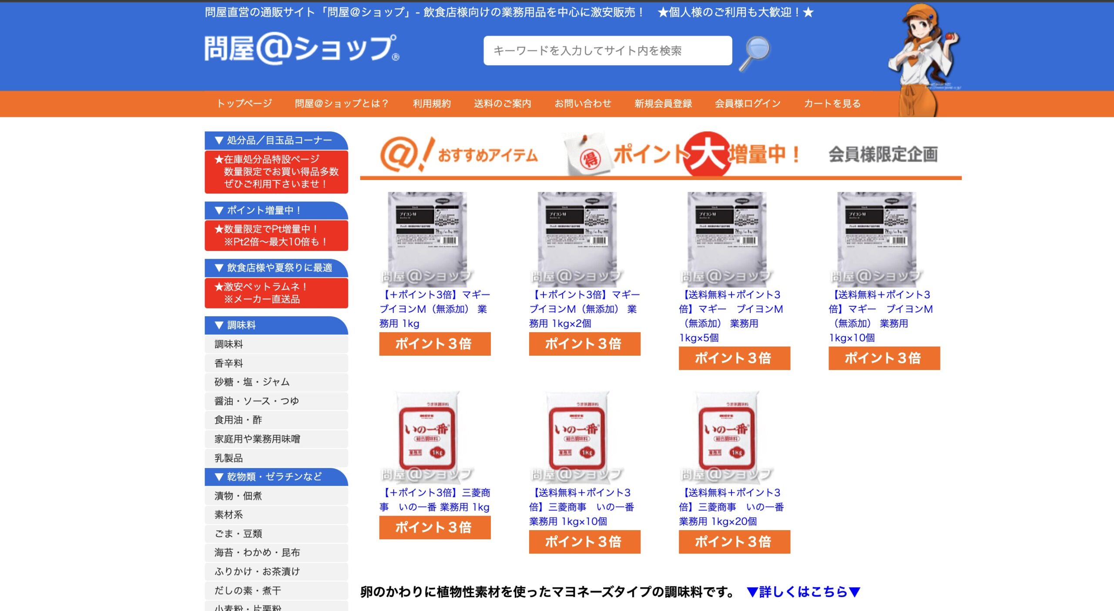This screenshot has height=611, width=1114.
Task: Select the 会員様限定企画 tab
Action: pos(882,155)
